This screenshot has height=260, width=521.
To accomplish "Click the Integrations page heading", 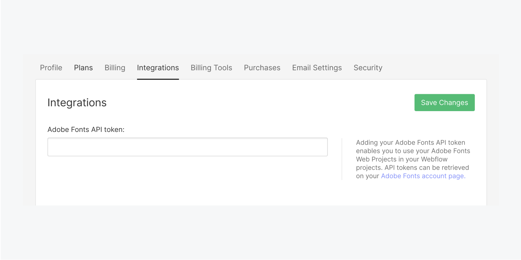I will pyautogui.click(x=77, y=102).
